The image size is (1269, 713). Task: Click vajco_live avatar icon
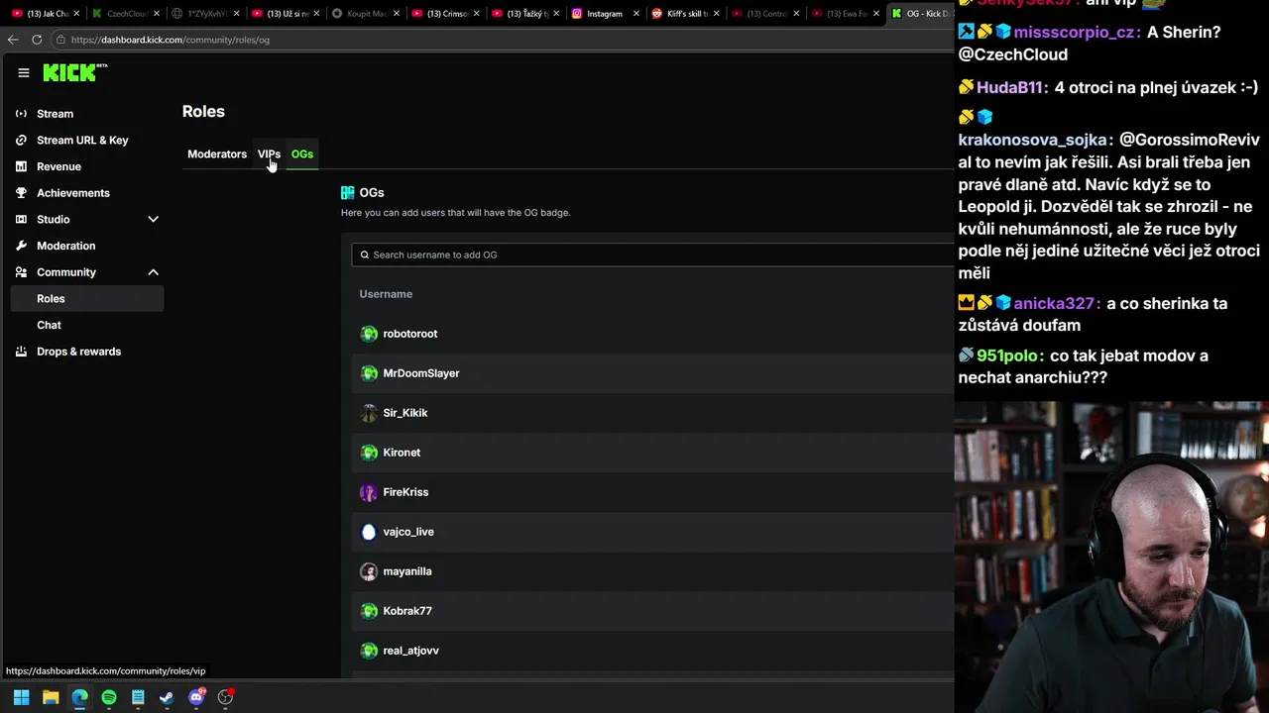(x=369, y=532)
